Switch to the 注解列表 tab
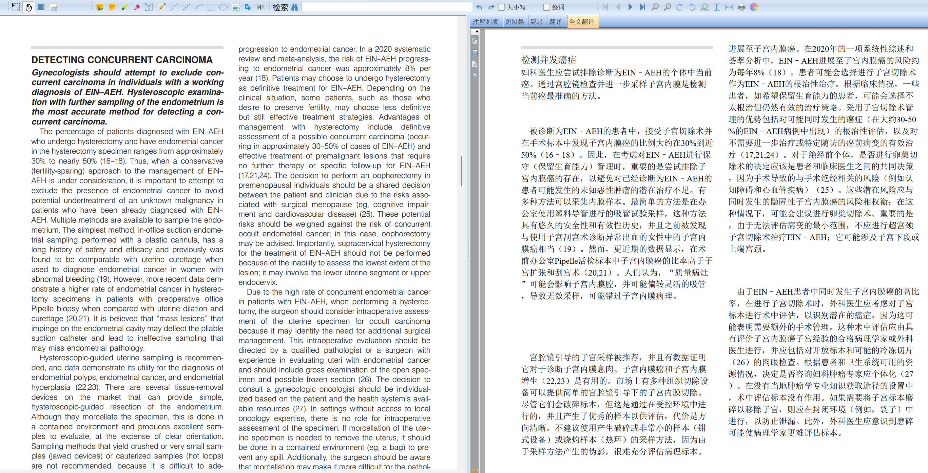Screen dimensions: 928x473 (x=485, y=22)
